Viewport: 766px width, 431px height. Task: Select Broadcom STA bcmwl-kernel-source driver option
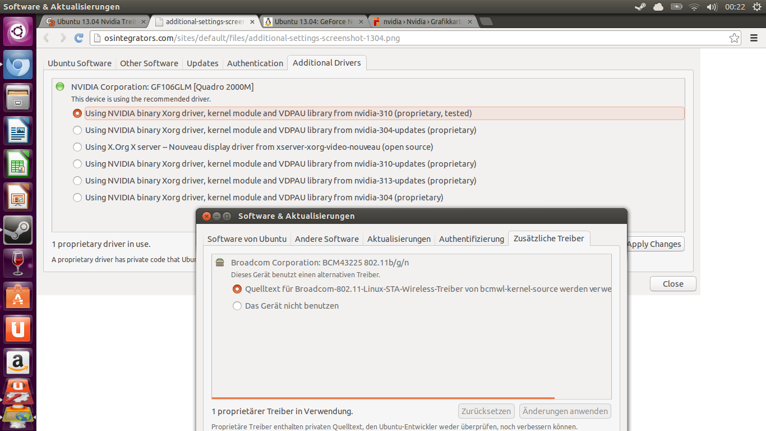[x=237, y=289]
